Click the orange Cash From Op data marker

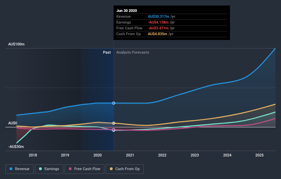click(114, 123)
